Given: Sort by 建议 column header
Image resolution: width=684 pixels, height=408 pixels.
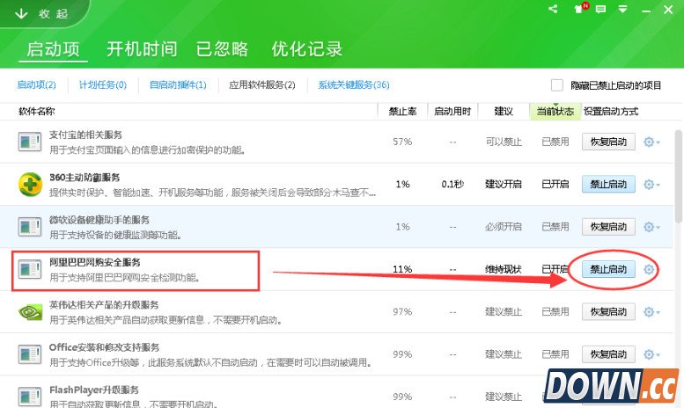Looking at the screenshot, I should (x=504, y=112).
